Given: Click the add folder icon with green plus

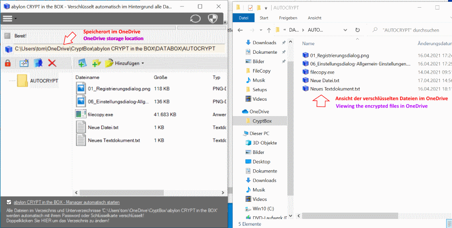Looking at the screenshot, I should (96, 63).
